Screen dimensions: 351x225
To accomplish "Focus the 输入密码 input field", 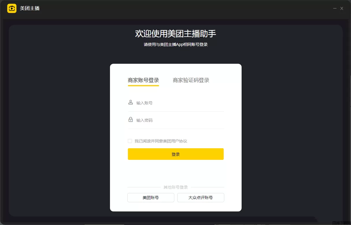I will [176, 120].
